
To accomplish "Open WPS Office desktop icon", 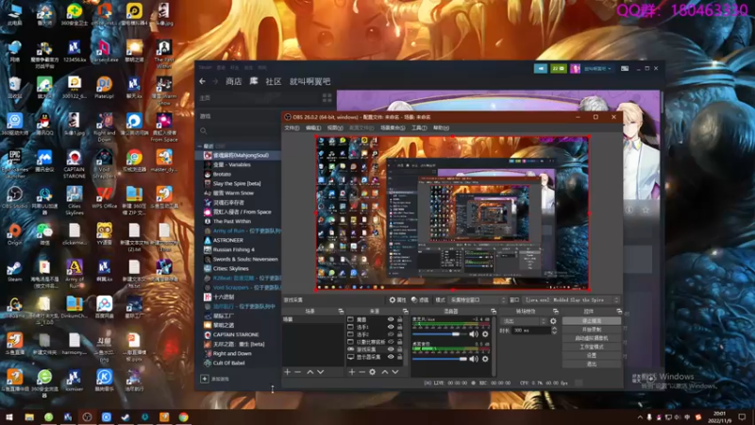I will [x=105, y=198].
